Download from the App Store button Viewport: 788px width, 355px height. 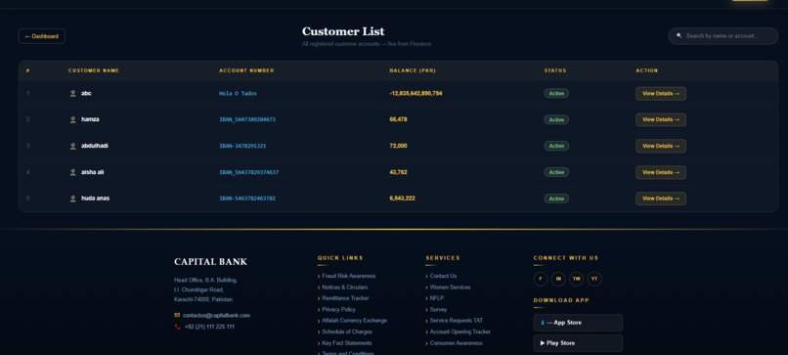tap(578, 323)
